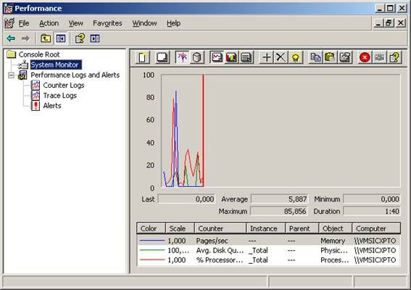Click the Parent column header
This screenshot has width=411, height=290.
pyautogui.click(x=302, y=228)
